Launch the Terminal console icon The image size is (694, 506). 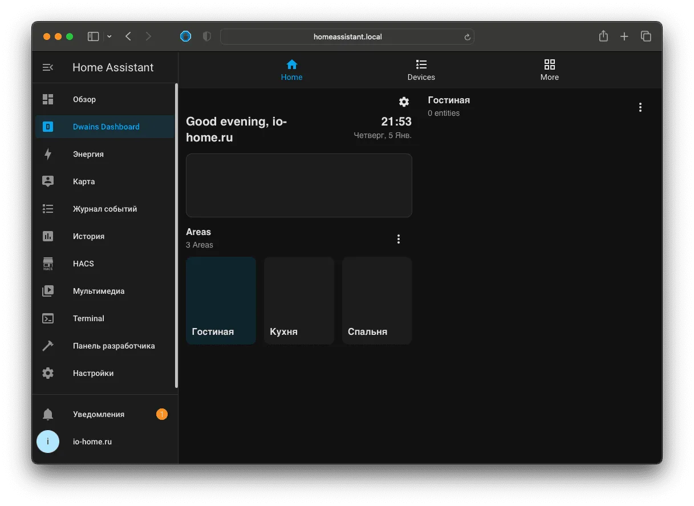[48, 318]
